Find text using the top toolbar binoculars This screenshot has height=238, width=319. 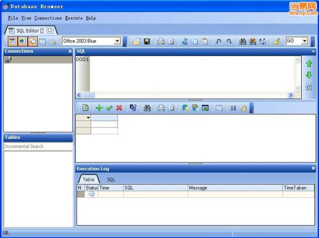click(x=243, y=42)
